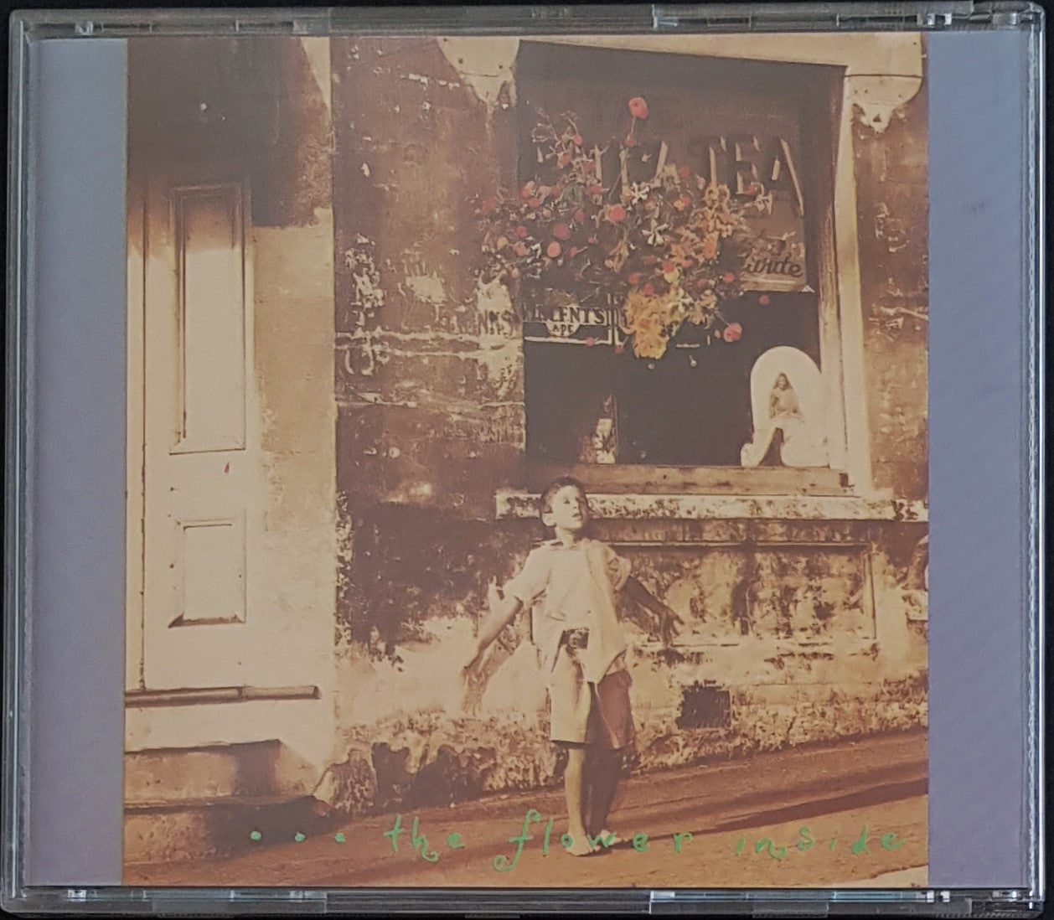This screenshot has height=920, width=1054.
Task: Click the stone window ledge above the boy
Action: (712, 505)
